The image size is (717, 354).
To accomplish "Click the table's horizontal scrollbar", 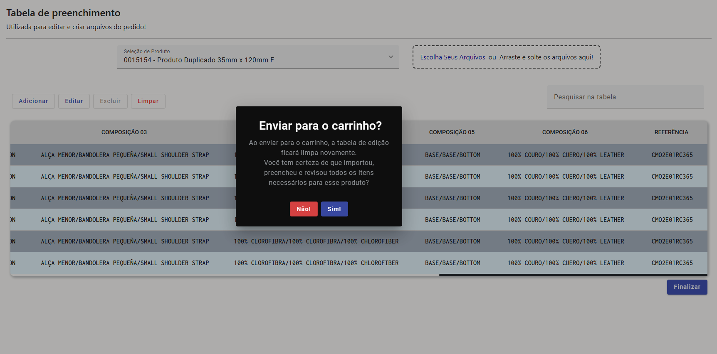I will [573, 275].
